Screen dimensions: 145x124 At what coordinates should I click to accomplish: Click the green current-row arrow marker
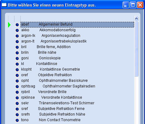9,25
